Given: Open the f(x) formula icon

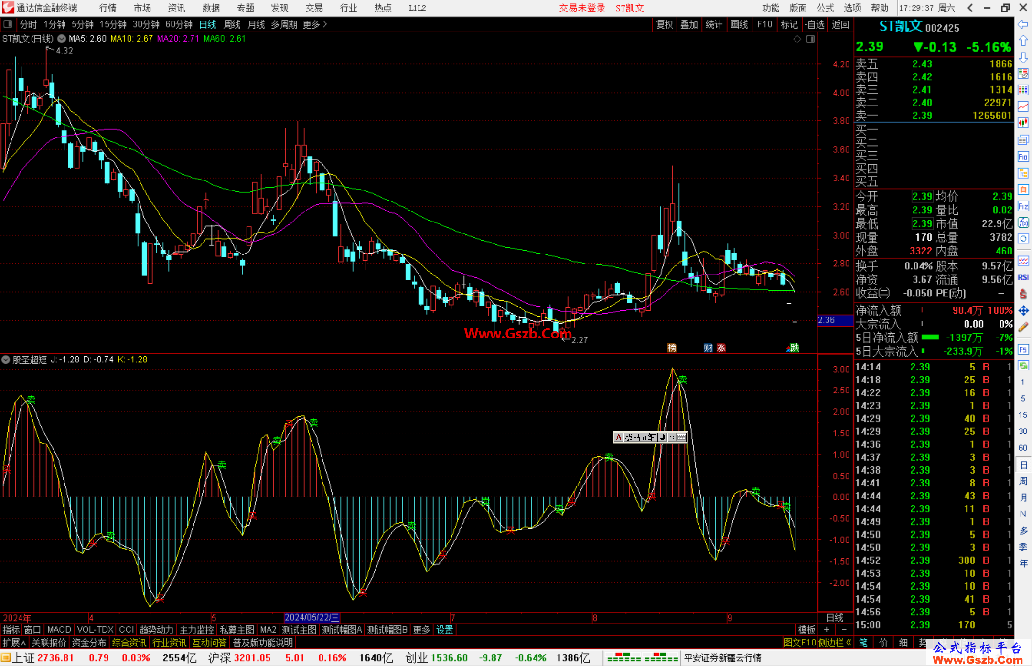Looking at the screenshot, I should point(1023,222).
